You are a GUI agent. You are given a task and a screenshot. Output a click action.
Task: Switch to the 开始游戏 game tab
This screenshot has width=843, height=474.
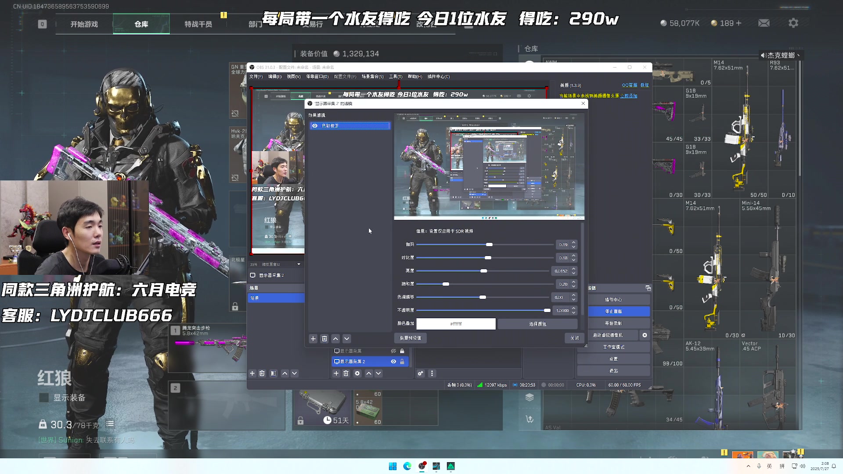pyautogui.click(x=84, y=24)
